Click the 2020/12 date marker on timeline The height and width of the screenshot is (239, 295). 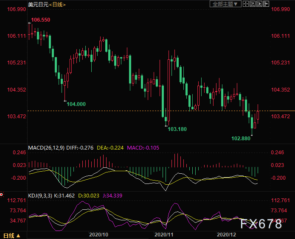[226, 234]
